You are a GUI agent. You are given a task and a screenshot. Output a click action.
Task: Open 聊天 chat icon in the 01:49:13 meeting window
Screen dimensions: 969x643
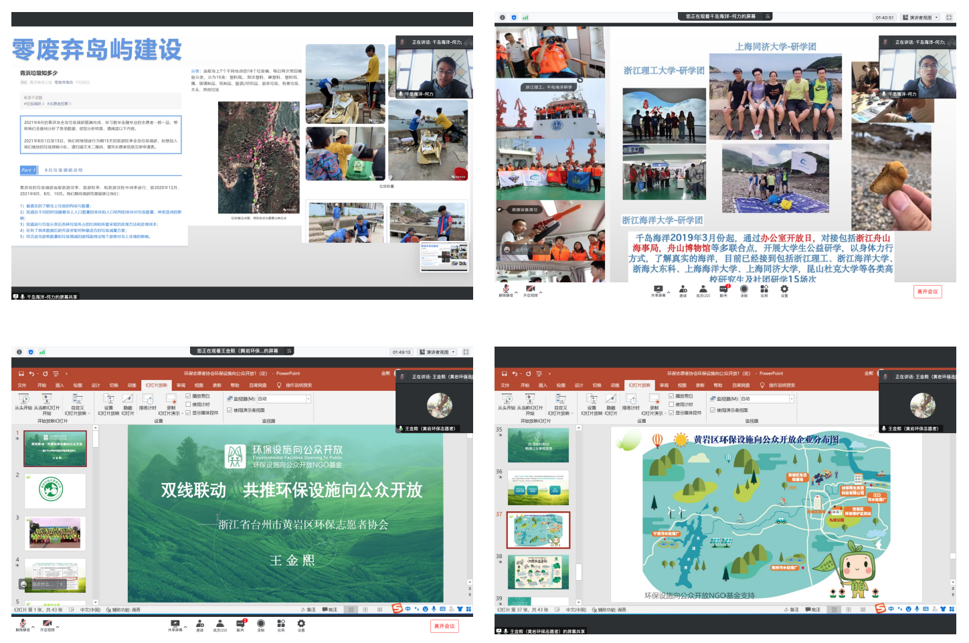(240, 623)
